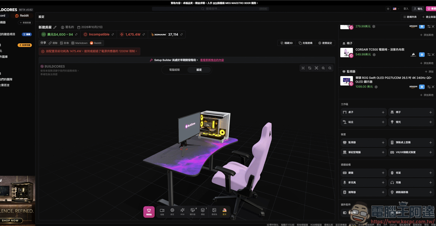Open the monitor display tool with badge 4

click(x=193, y=211)
